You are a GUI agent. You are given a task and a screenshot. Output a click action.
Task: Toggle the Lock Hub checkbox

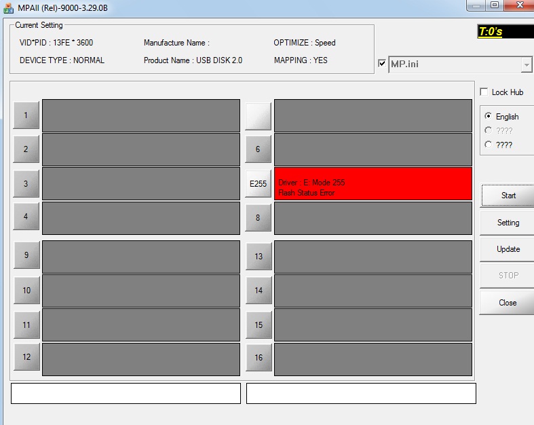point(484,92)
